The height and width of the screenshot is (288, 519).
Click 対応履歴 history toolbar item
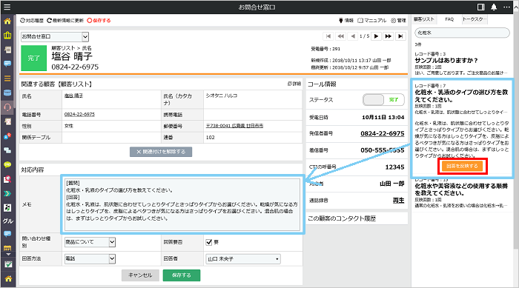click(x=32, y=21)
